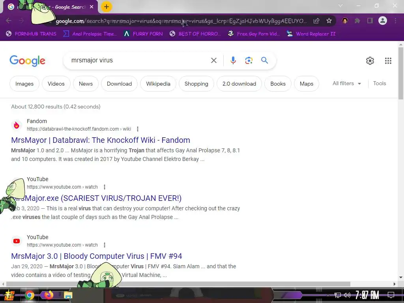Open more options for first YouTube result
The height and width of the screenshot is (303, 404).
click(104, 187)
